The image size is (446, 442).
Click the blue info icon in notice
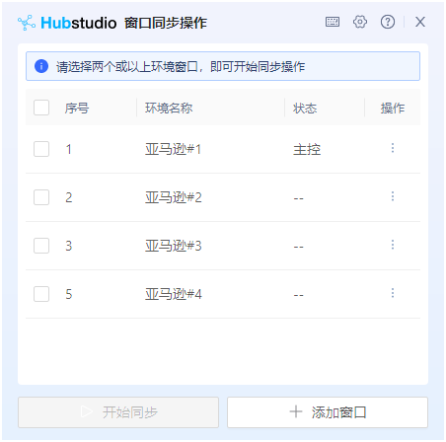[41, 66]
